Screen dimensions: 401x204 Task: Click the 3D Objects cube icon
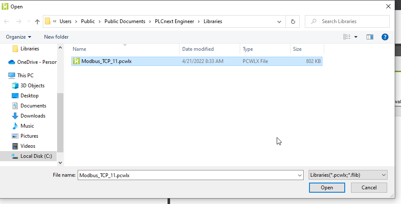coord(15,86)
